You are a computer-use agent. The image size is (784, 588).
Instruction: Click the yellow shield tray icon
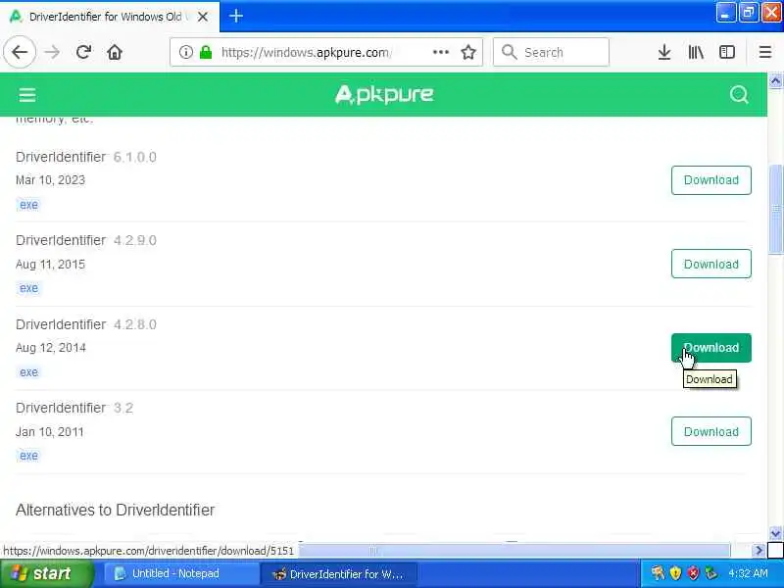pos(675,573)
